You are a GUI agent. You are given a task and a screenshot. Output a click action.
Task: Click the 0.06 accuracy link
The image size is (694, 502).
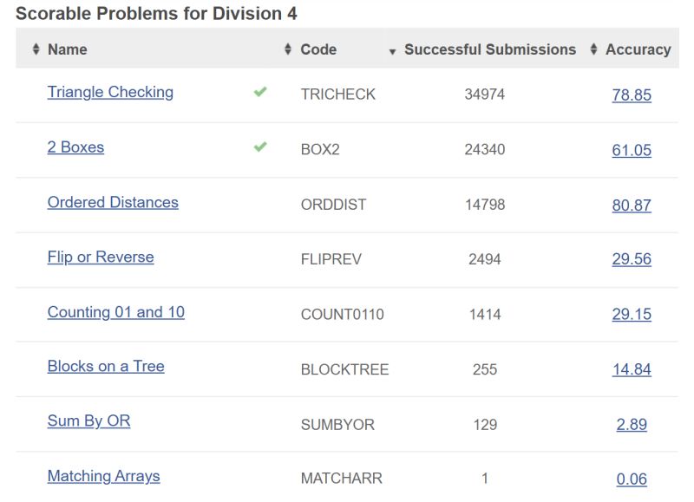pos(632,479)
